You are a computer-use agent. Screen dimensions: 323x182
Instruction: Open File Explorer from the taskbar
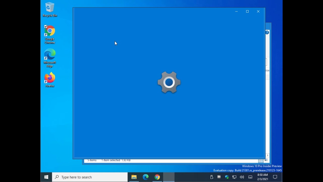tap(134, 177)
